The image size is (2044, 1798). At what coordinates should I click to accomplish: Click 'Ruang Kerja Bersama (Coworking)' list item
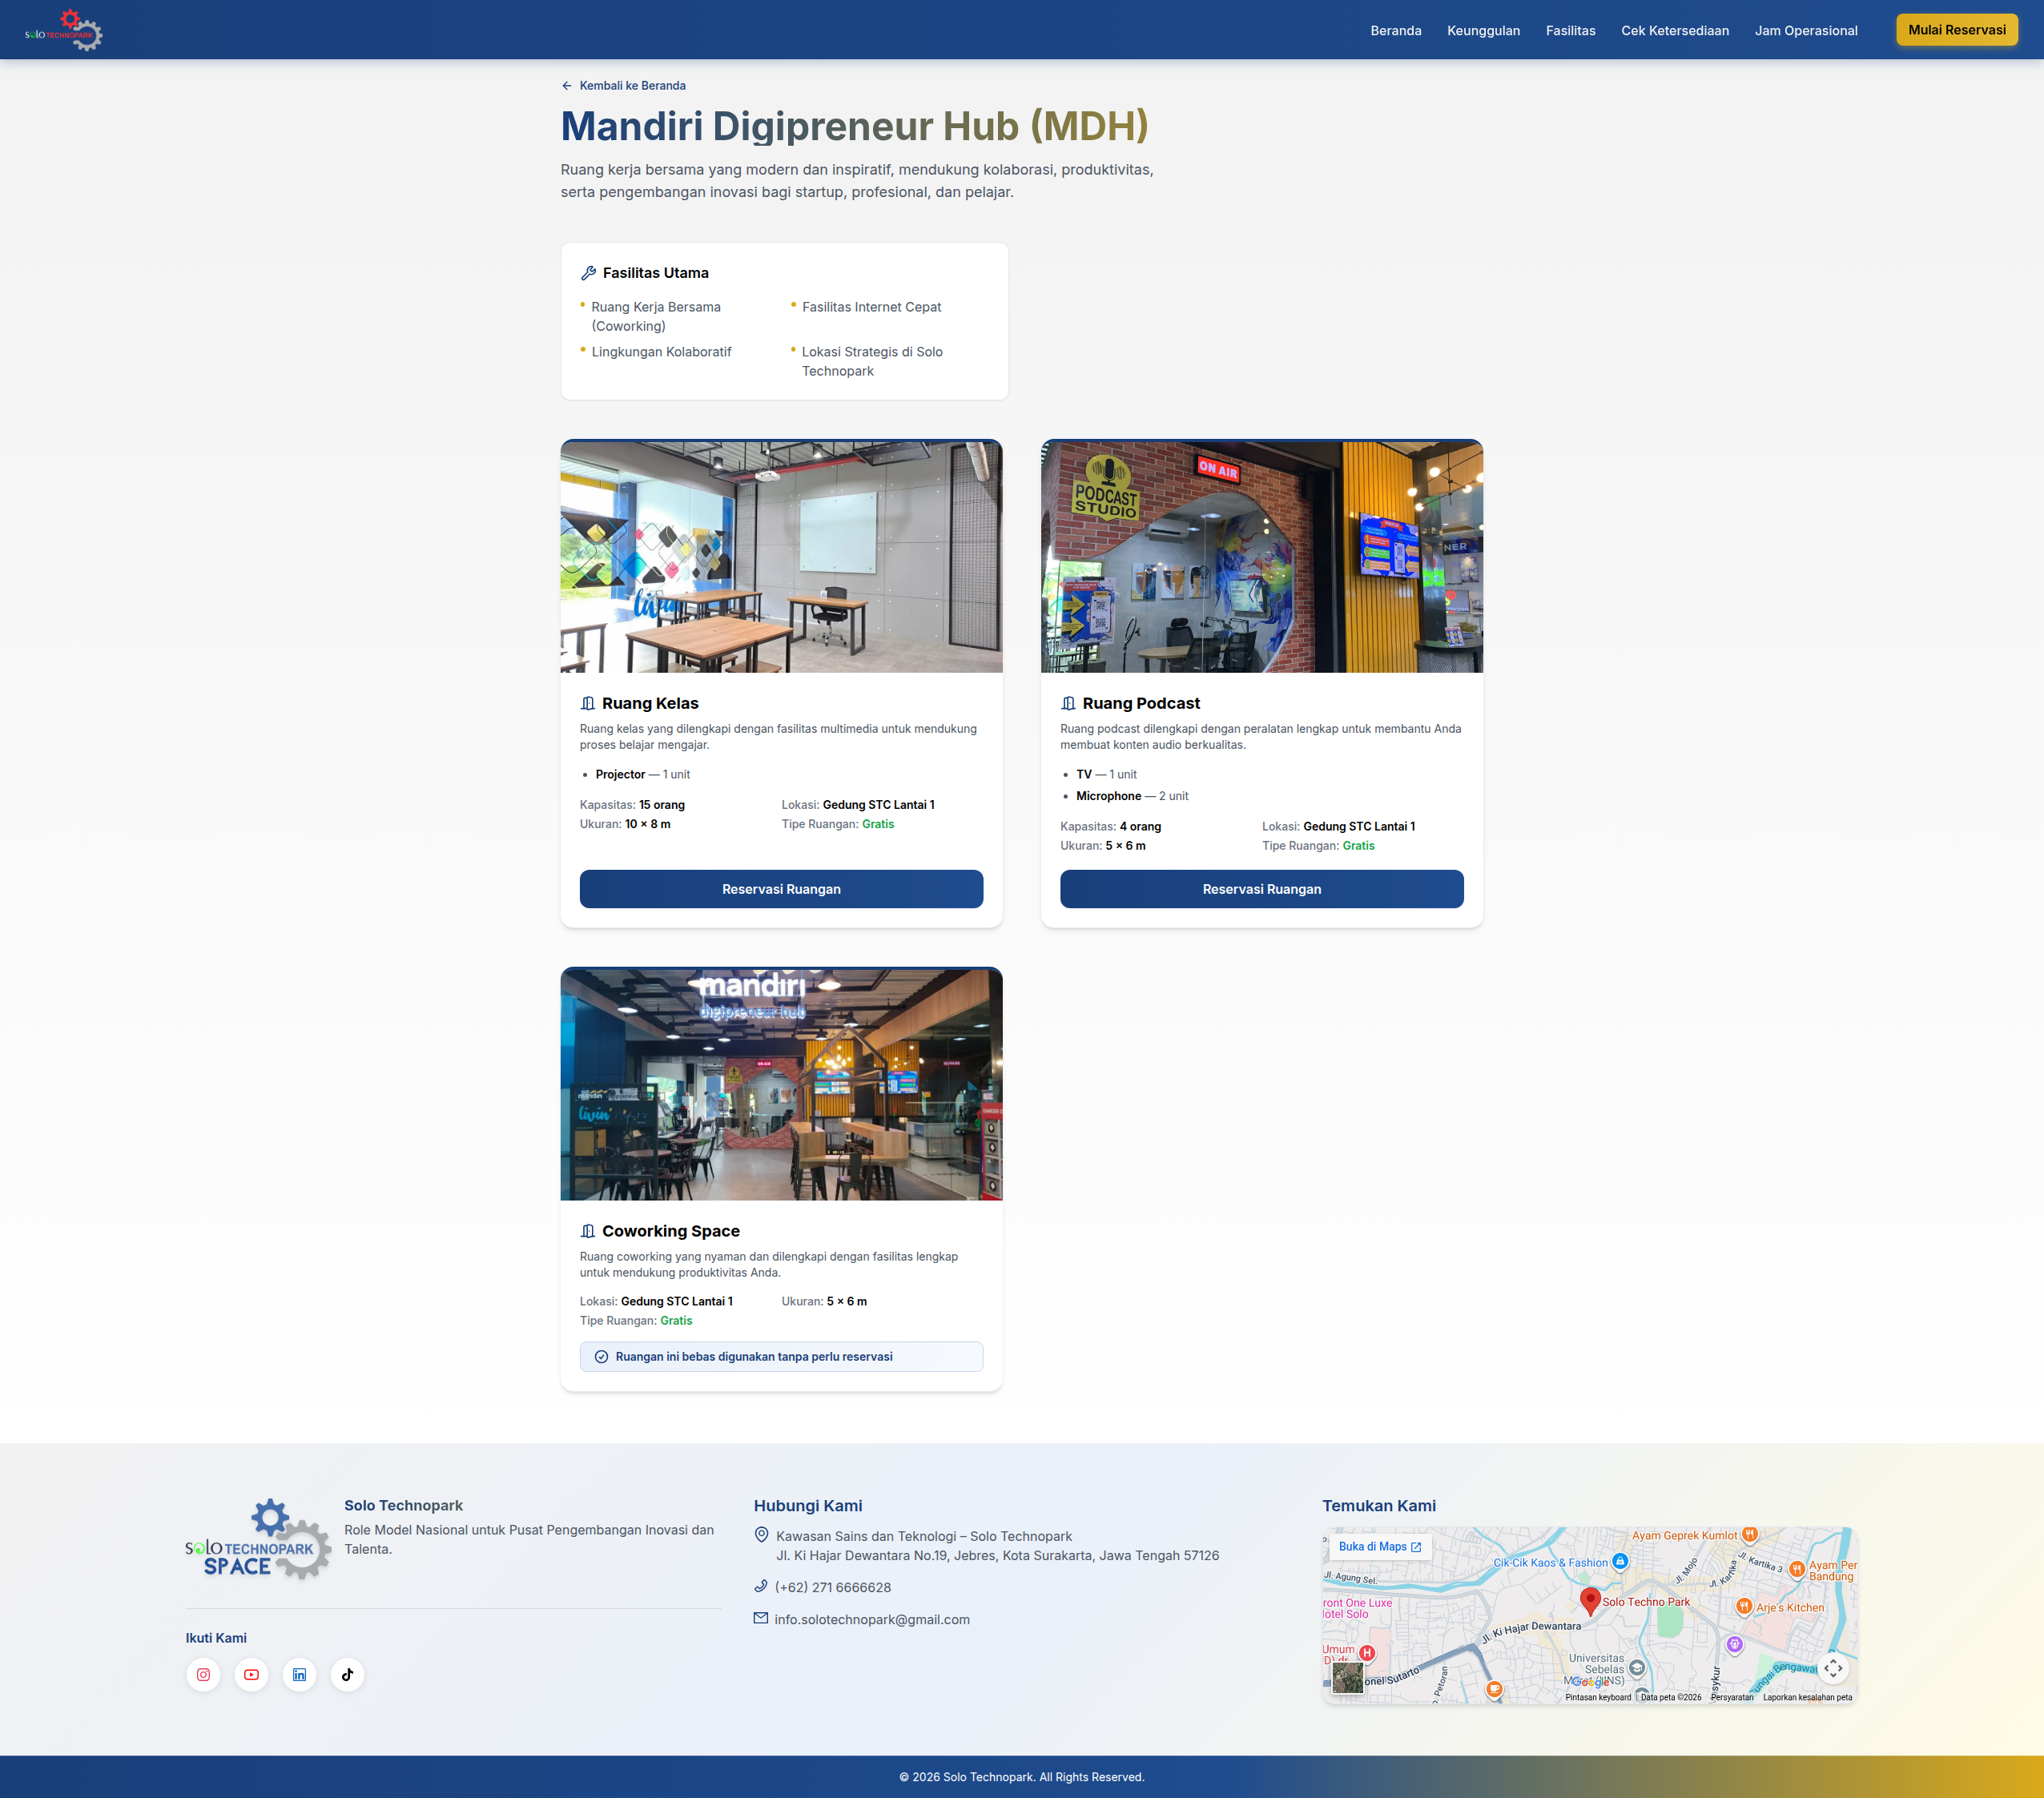[x=656, y=316]
